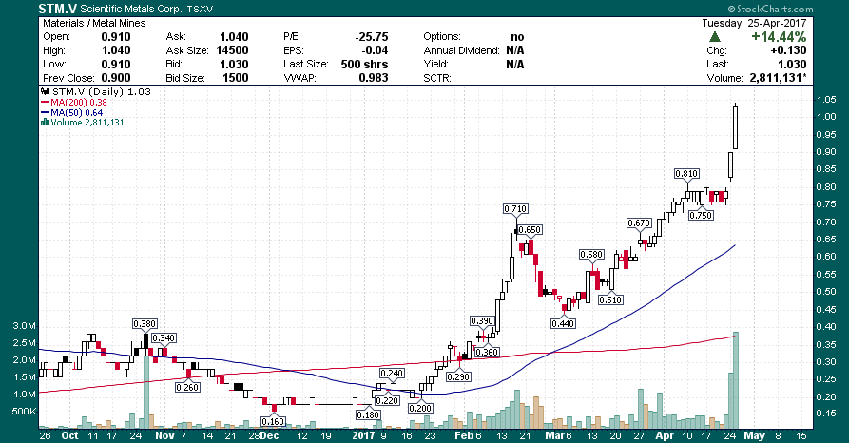
Task: Click the Tuesday 25-Apr-2017 date
Action: (754, 23)
